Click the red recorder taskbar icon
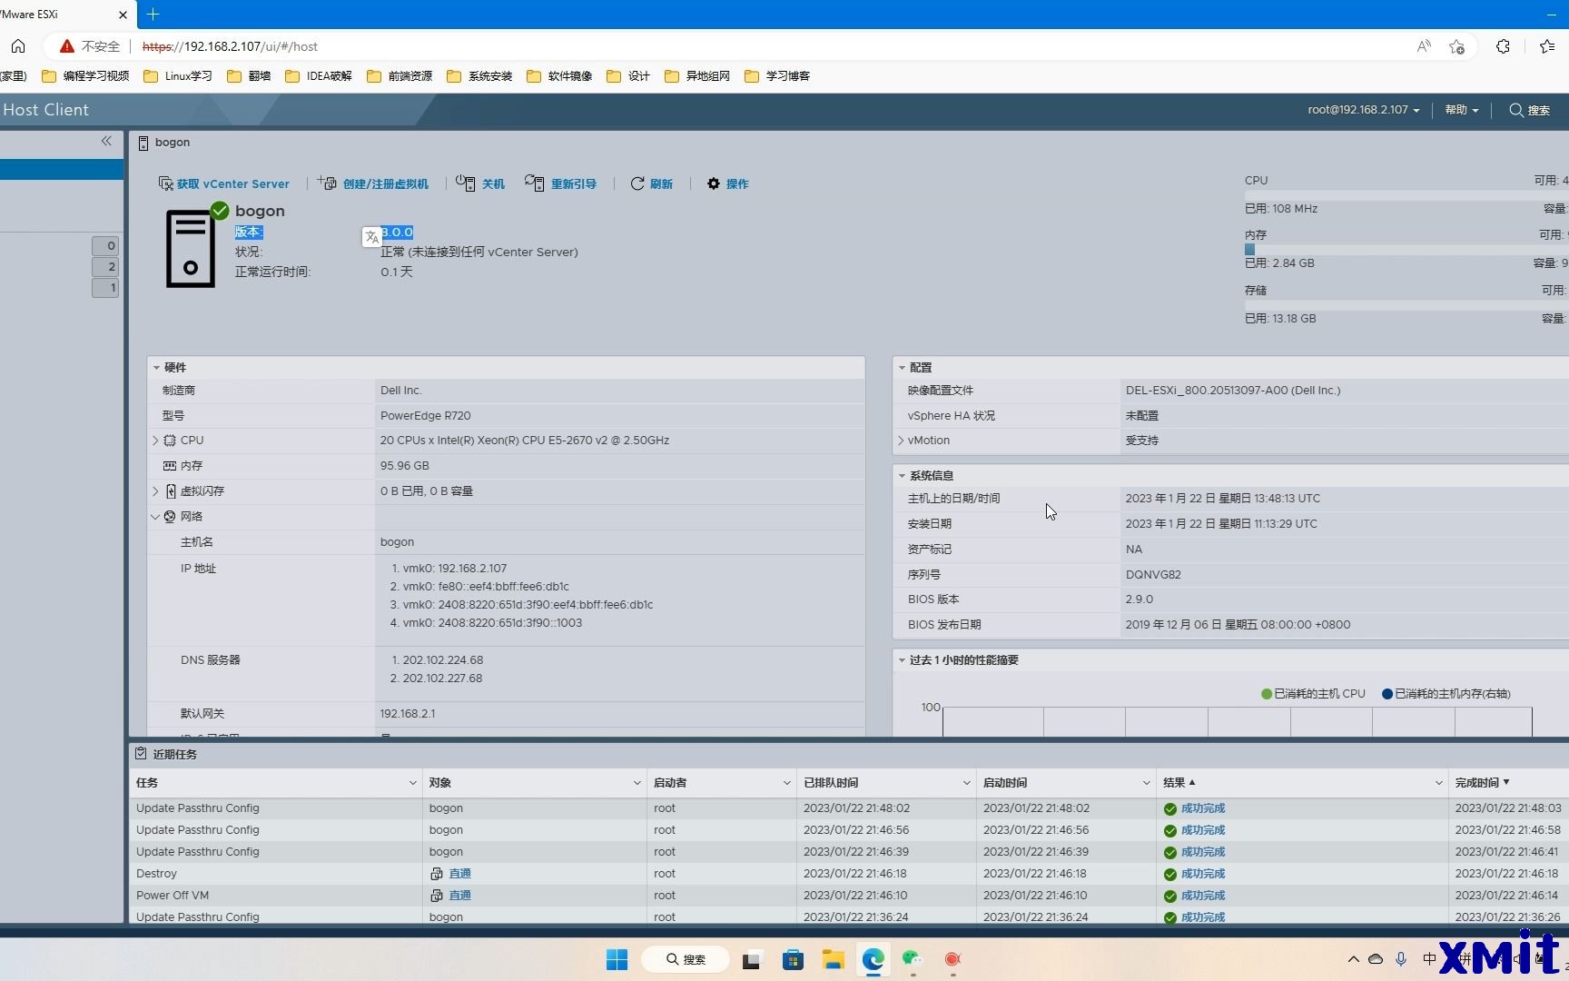This screenshot has width=1569, height=981. [x=952, y=960]
